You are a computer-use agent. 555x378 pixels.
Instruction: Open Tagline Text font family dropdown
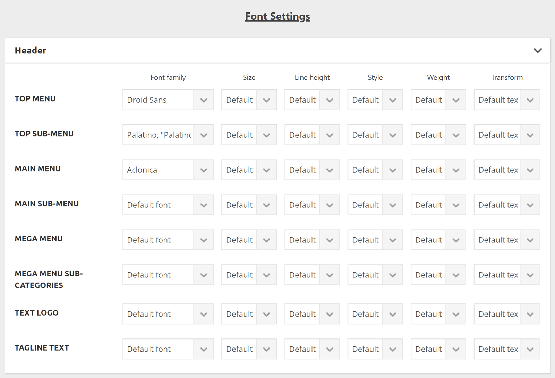pyautogui.click(x=168, y=349)
